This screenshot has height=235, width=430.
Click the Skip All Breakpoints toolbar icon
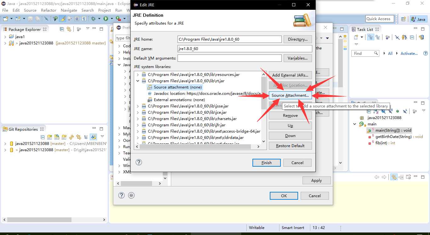46,19
